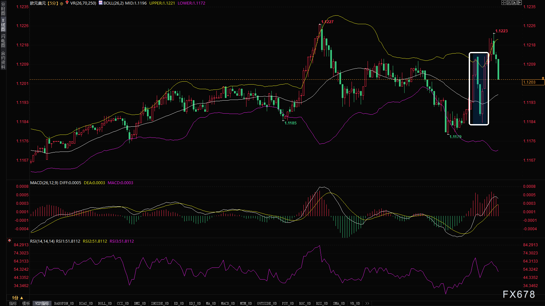
Task: Switch to 分时图 view in sidebar
Action: (x=3, y=9)
